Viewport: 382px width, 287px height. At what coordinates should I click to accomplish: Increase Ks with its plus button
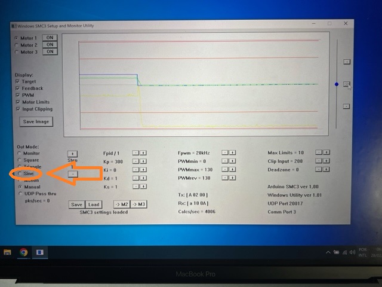tap(143, 187)
